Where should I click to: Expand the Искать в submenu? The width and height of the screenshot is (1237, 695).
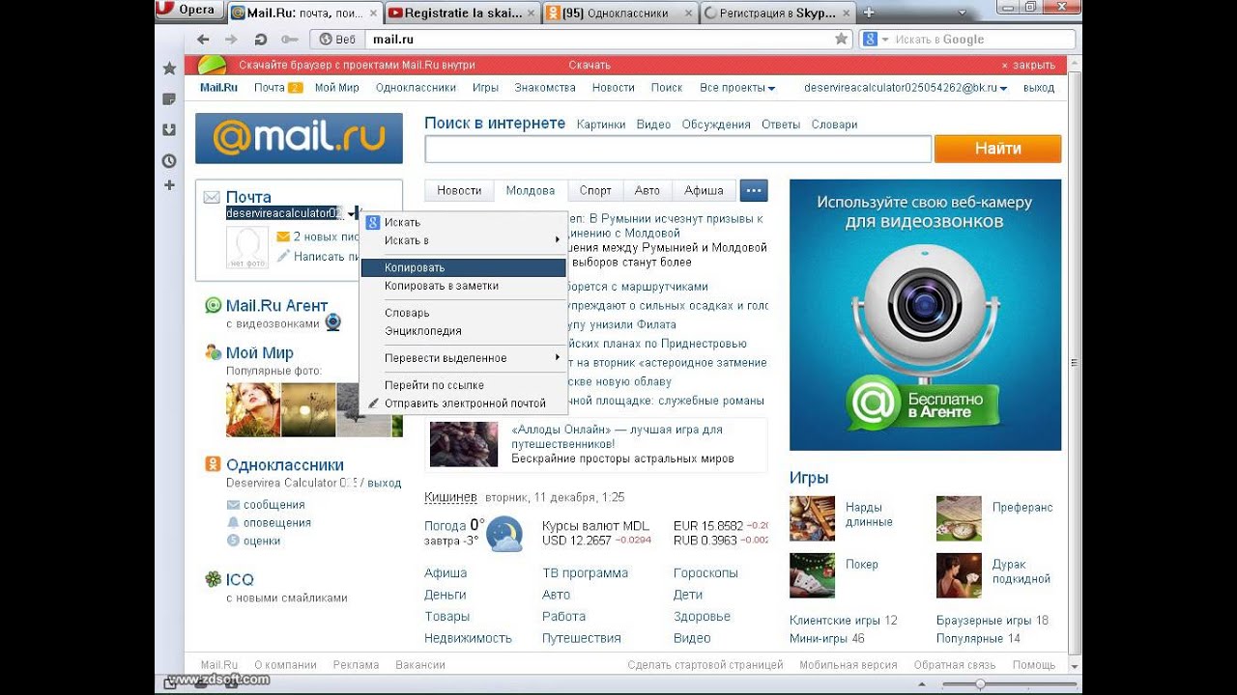pos(463,240)
